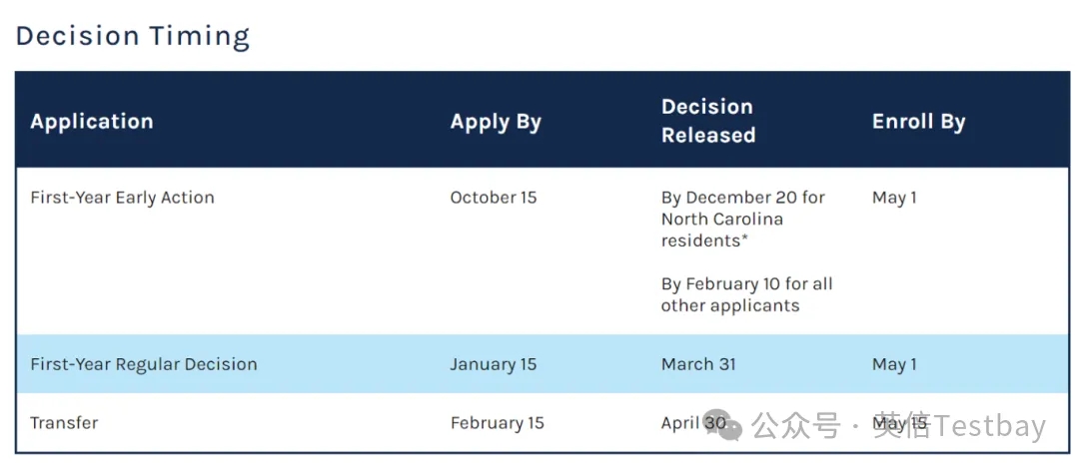This screenshot has width=1079, height=468.
Task: Select the First-Year Regular Decision row label
Action: (144, 364)
